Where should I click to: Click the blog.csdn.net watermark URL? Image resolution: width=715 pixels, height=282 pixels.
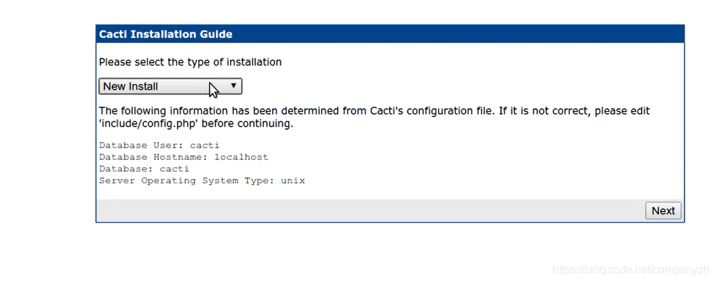[631, 270]
